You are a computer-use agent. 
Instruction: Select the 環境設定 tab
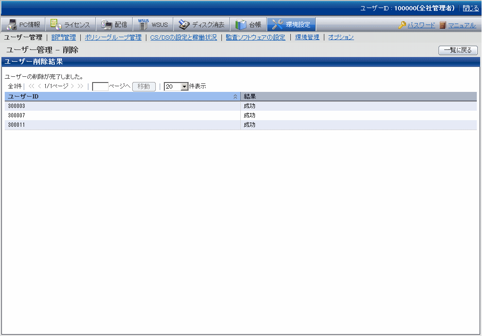291,25
